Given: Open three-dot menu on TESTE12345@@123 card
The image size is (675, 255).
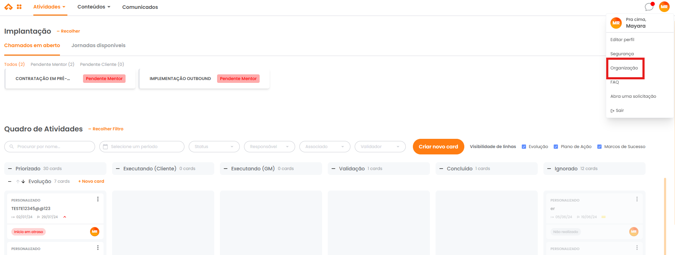Looking at the screenshot, I should [x=98, y=199].
